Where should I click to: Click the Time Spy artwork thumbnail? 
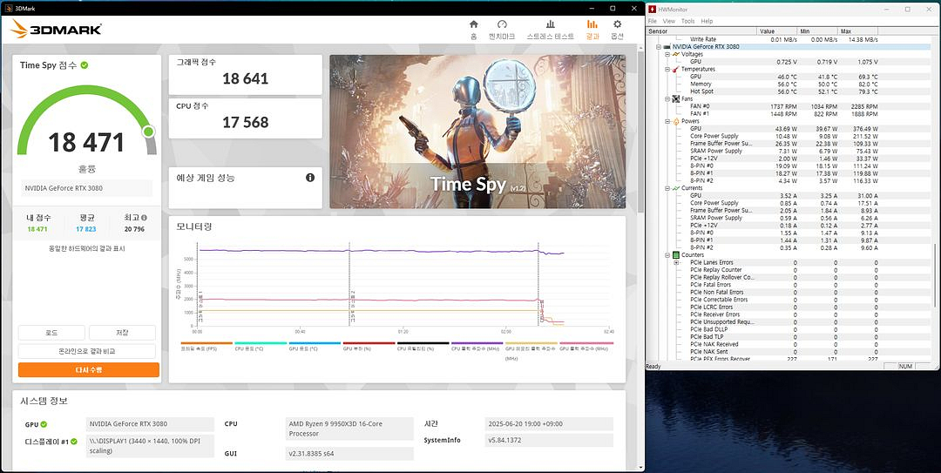477,132
